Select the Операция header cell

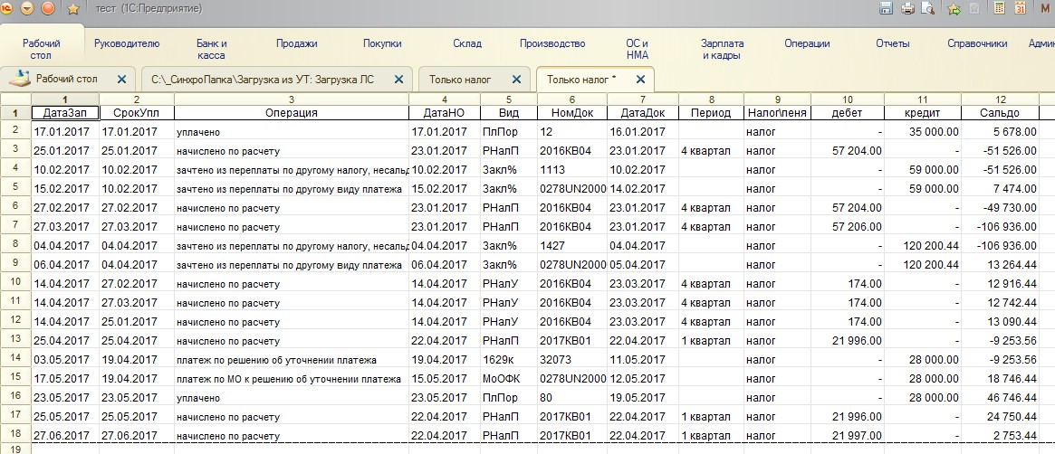[291, 113]
